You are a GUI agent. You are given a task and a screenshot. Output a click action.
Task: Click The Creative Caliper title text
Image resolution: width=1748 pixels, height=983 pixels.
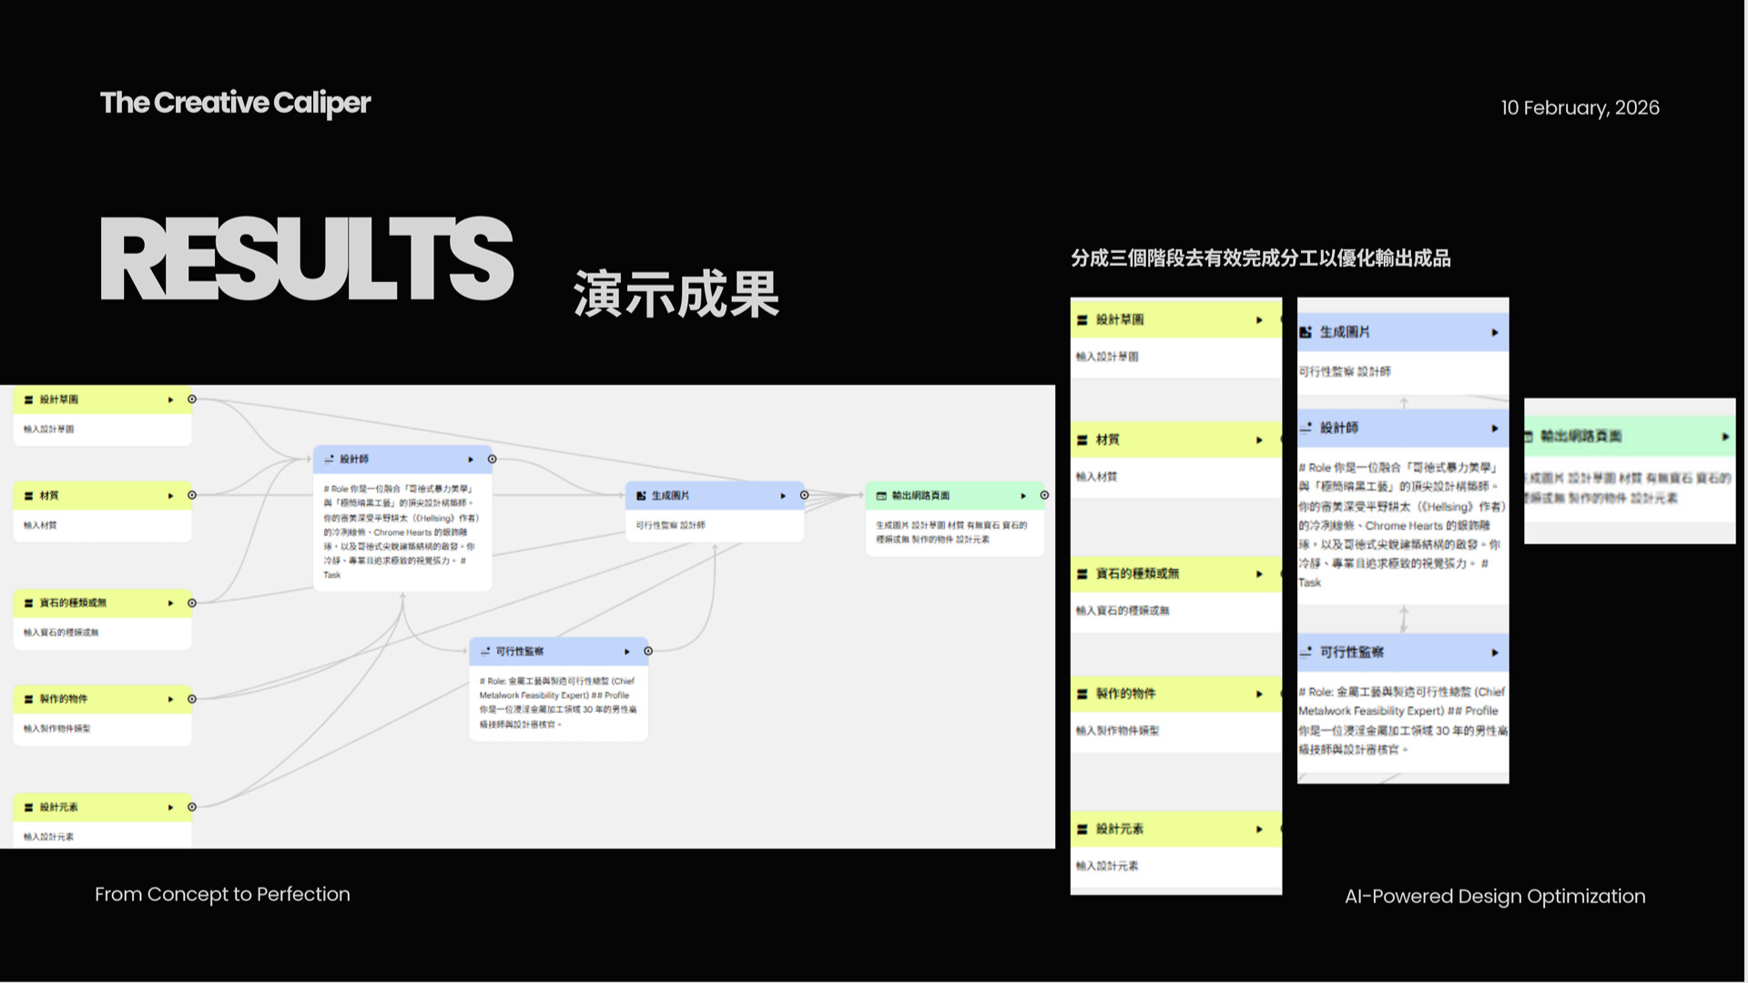235,103
